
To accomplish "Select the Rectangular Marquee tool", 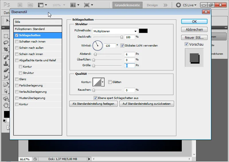I will point(6,36).
